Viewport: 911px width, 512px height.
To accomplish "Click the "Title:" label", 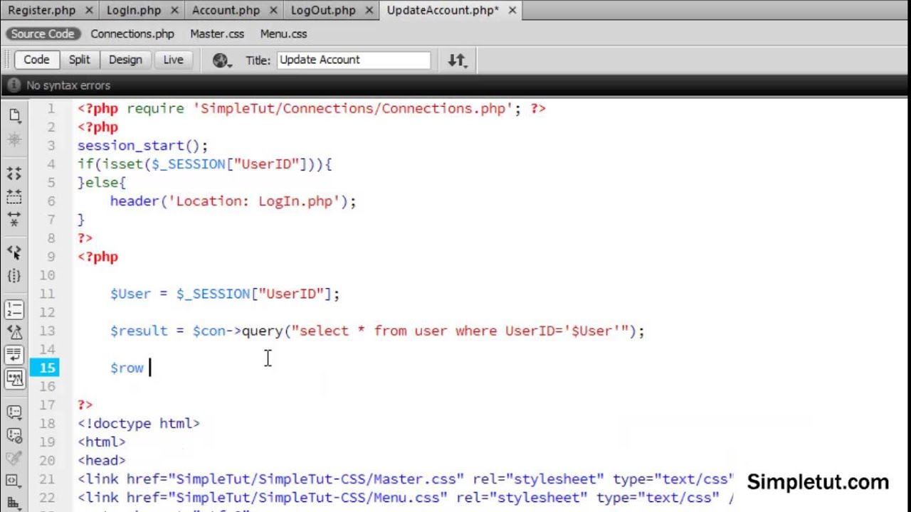I will click(258, 60).
